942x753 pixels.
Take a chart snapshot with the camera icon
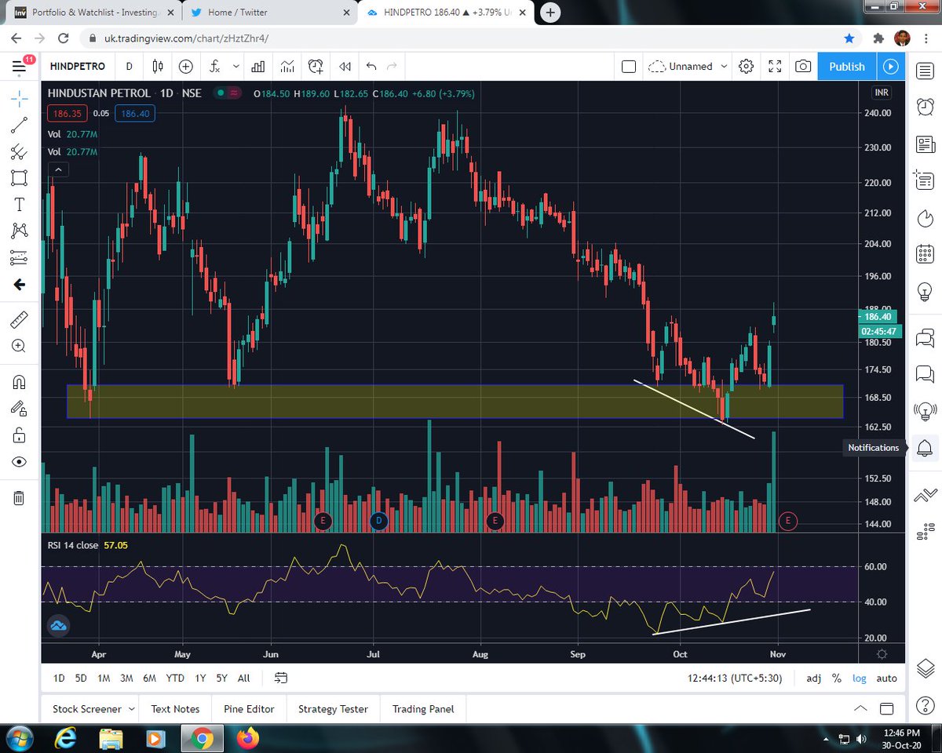click(x=803, y=67)
